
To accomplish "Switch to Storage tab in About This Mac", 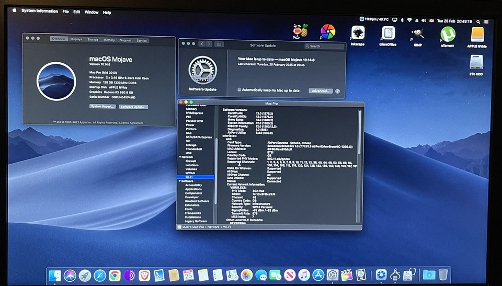I will pos(93,40).
